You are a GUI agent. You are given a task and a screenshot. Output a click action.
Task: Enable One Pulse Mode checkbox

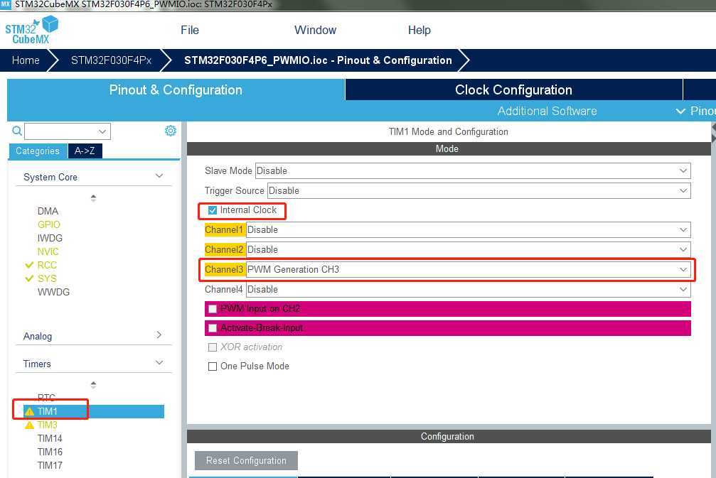tap(213, 366)
